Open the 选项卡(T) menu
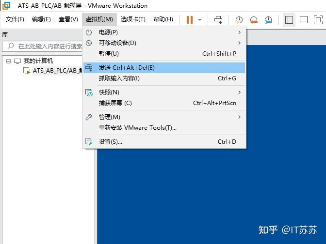 133,19
